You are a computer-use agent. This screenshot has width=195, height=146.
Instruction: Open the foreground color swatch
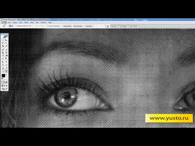3,76
